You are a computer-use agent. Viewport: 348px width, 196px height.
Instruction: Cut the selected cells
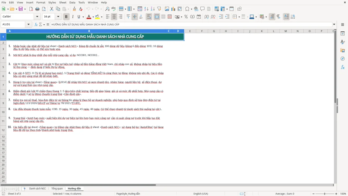pyautogui.click(x=52, y=9)
